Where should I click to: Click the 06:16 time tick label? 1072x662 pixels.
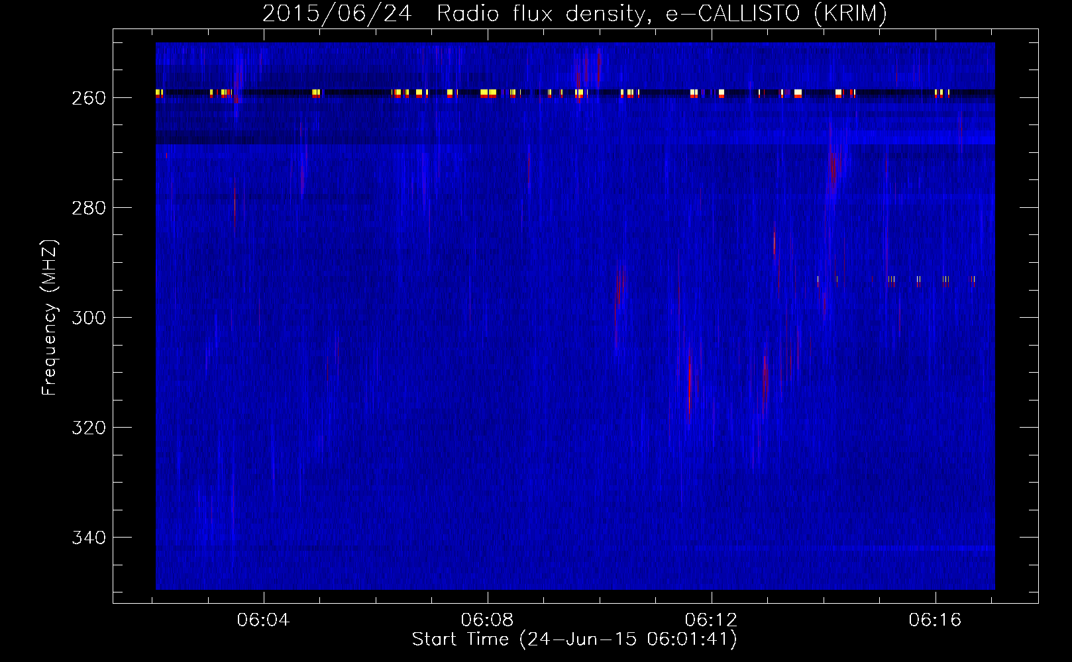936,620
